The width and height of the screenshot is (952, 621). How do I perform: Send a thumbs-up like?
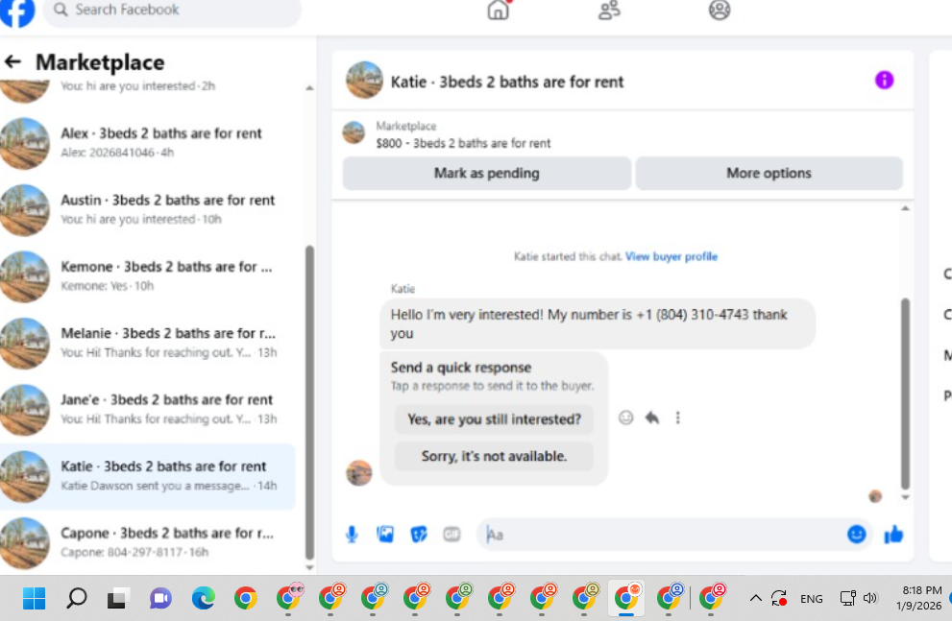[893, 535]
